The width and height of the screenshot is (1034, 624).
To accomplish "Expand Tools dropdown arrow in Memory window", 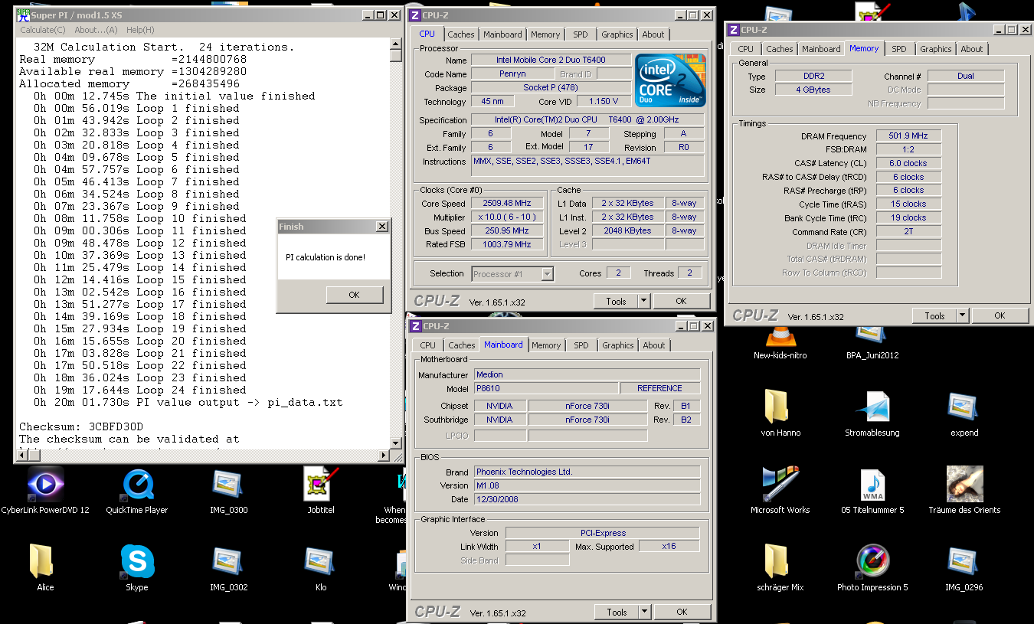I will coord(962,315).
